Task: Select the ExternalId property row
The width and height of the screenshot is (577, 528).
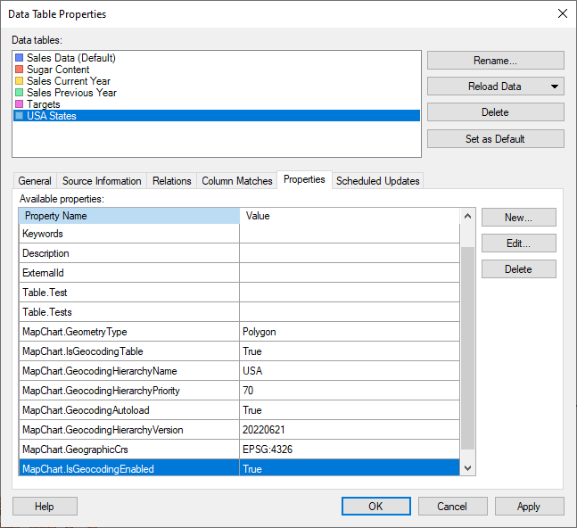Action: coord(239,273)
